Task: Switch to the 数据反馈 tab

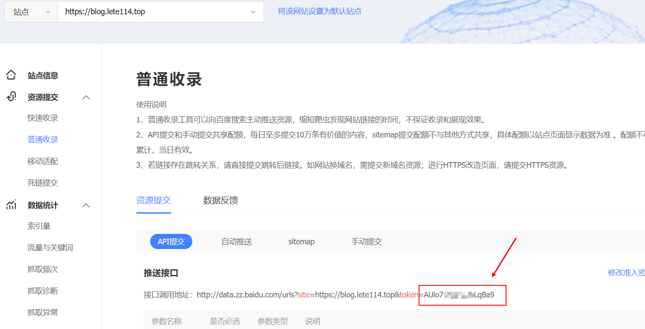Action: tap(220, 200)
